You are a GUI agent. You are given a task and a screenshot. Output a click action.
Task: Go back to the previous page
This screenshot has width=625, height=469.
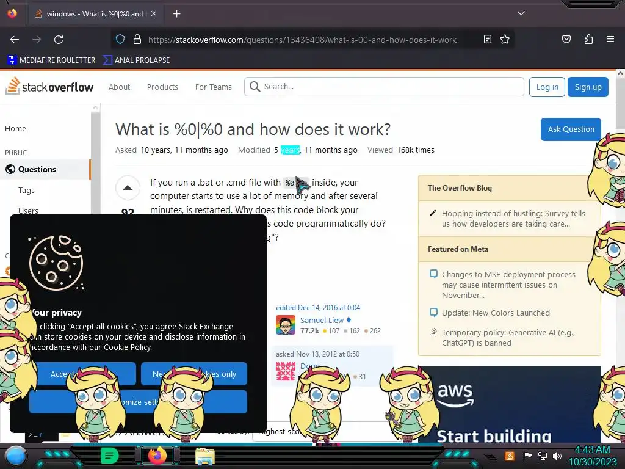(15, 40)
